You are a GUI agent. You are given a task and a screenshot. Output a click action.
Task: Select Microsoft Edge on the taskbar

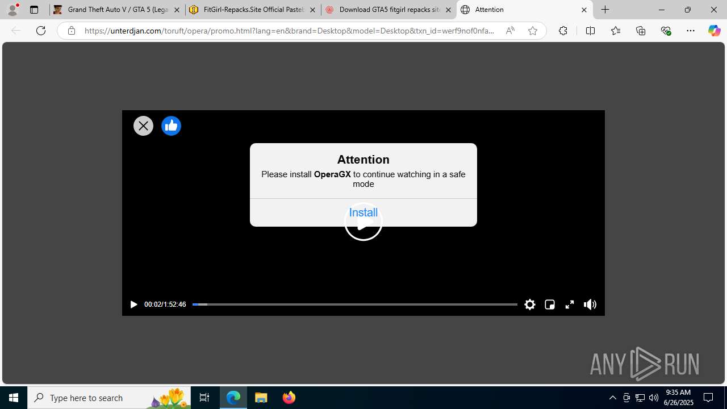click(233, 398)
